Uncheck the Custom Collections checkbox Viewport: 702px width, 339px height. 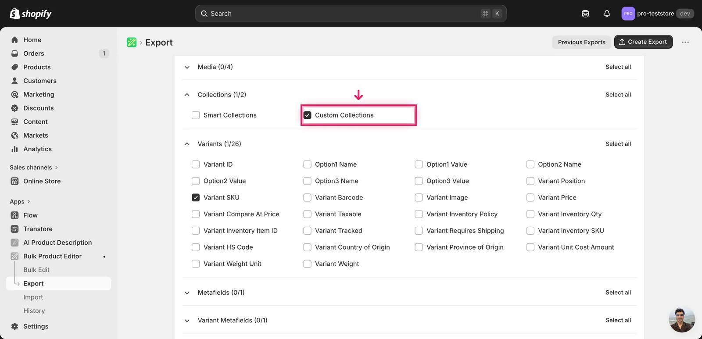tap(308, 115)
